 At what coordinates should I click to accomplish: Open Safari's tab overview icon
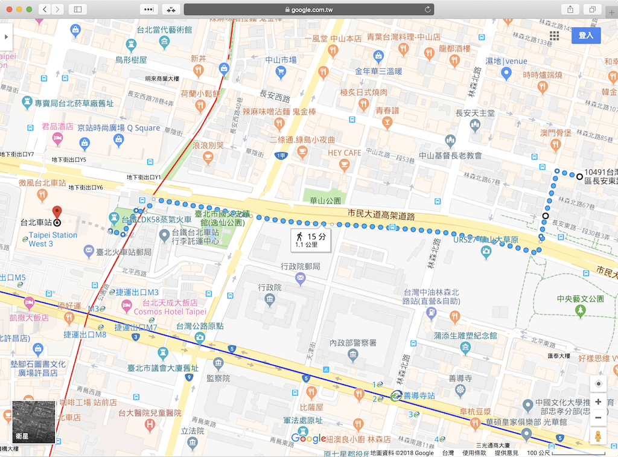click(592, 10)
